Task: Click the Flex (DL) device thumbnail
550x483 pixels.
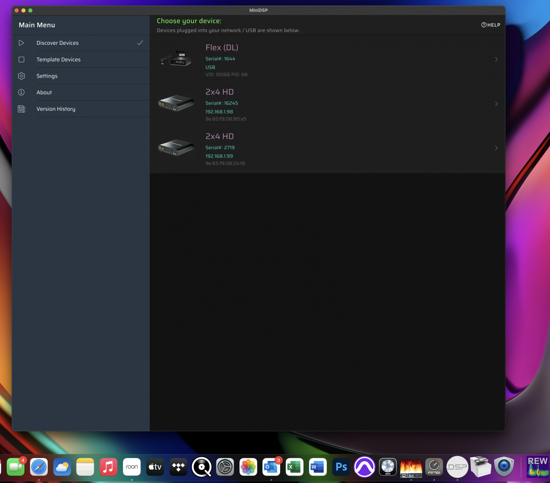Action: click(176, 59)
